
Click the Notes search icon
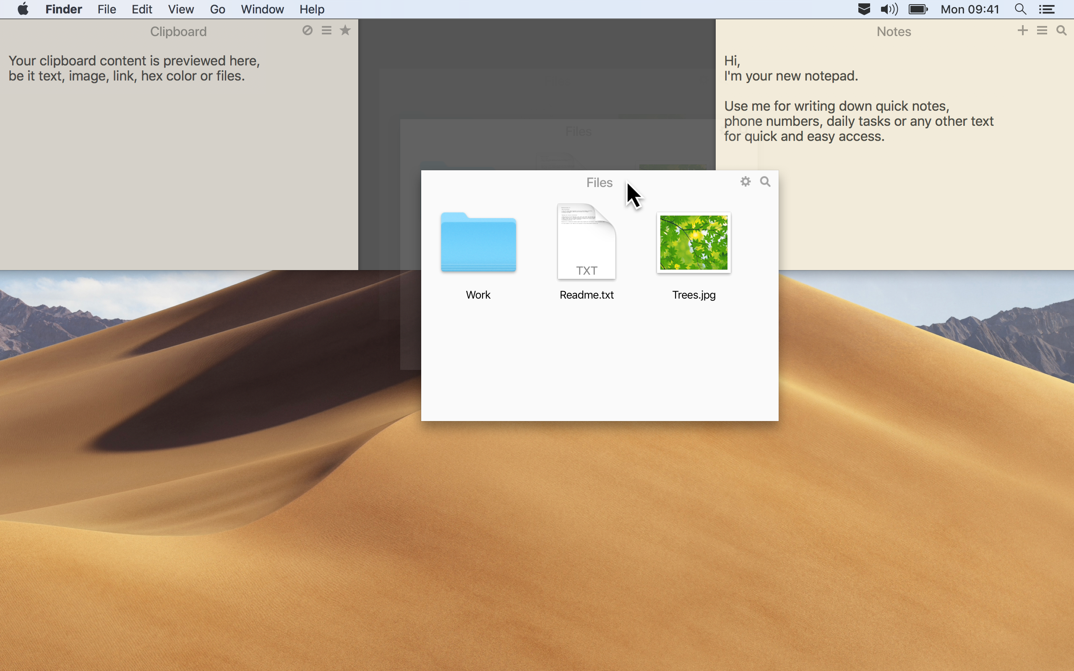point(1061,31)
